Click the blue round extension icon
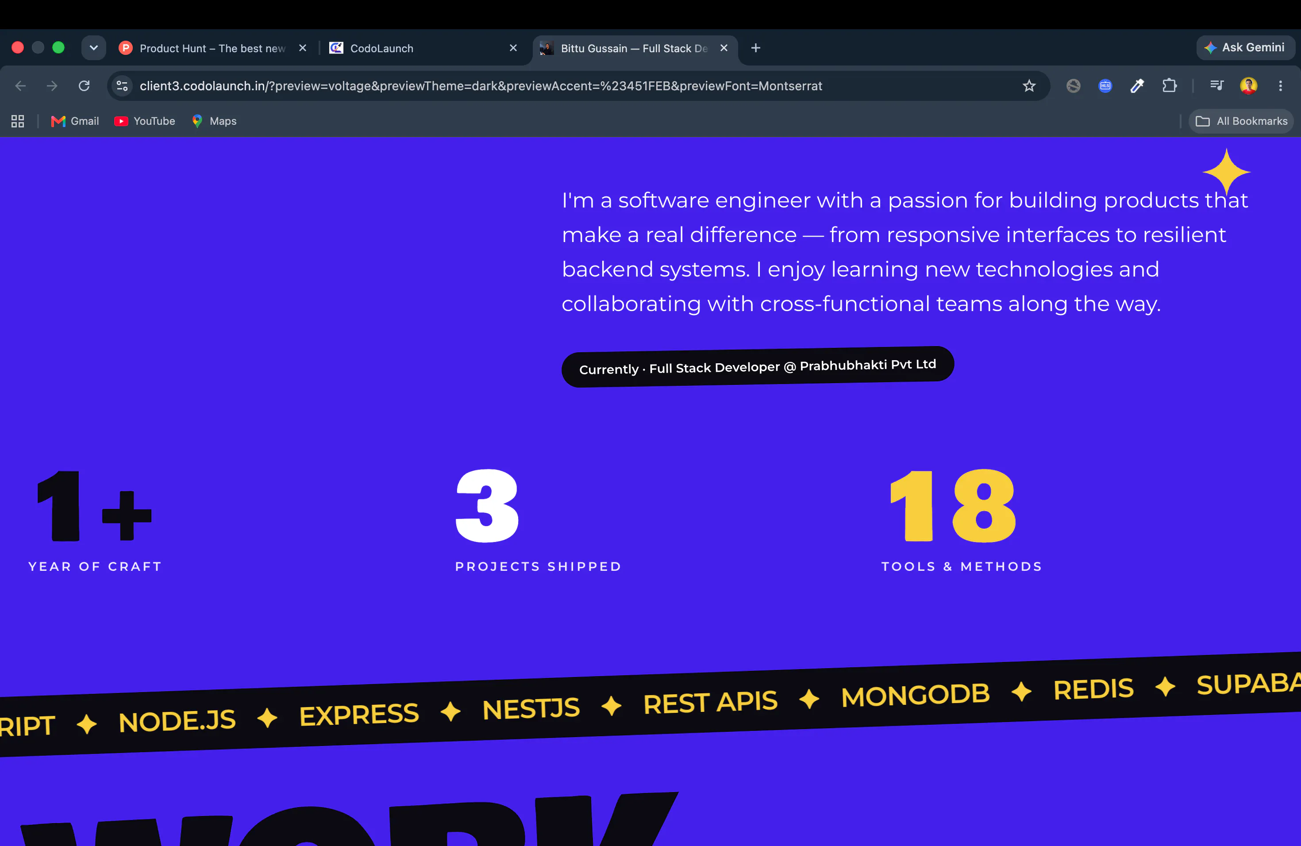Image resolution: width=1301 pixels, height=846 pixels. pos(1105,86)
